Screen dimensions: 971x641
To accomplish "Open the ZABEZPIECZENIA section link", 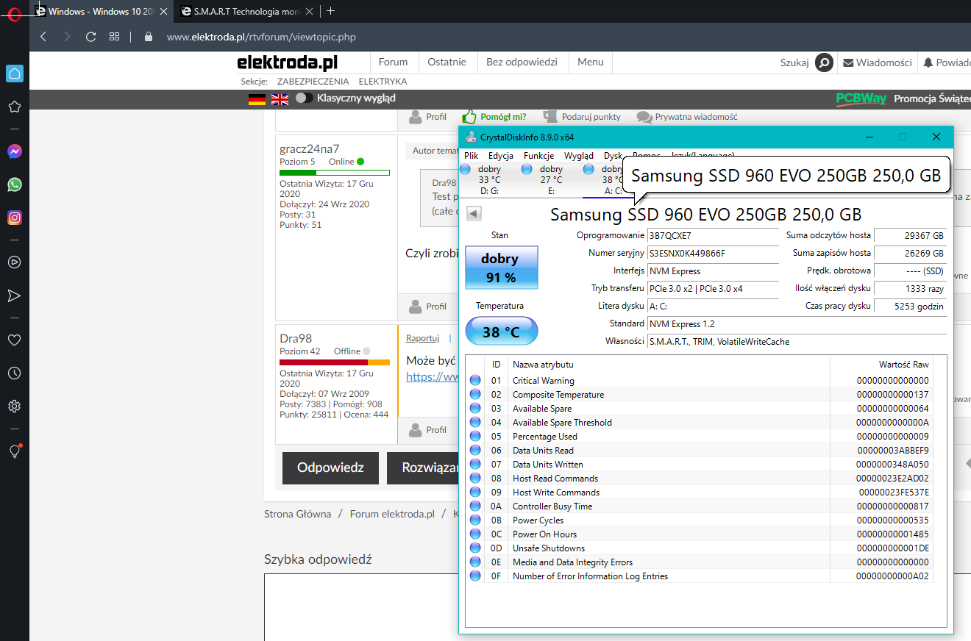I will (313, 82).
